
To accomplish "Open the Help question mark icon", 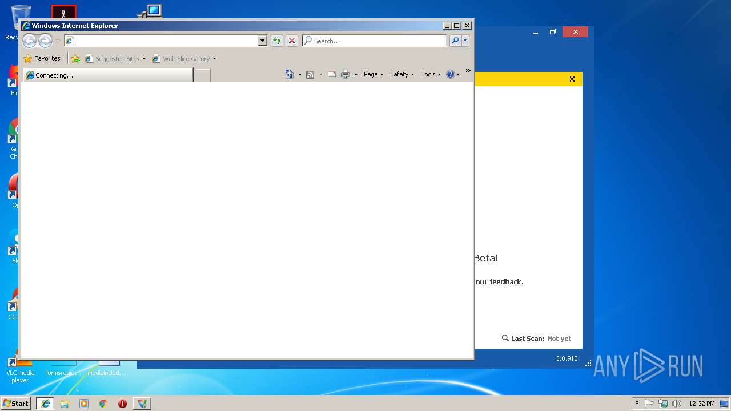I will click(452, 74).
